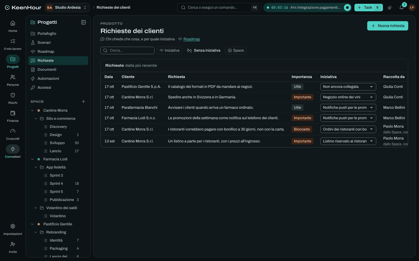Open the Negozio online dei vini initiative dropdown
This screenshot has width=419, height=261.
(348, 97)
